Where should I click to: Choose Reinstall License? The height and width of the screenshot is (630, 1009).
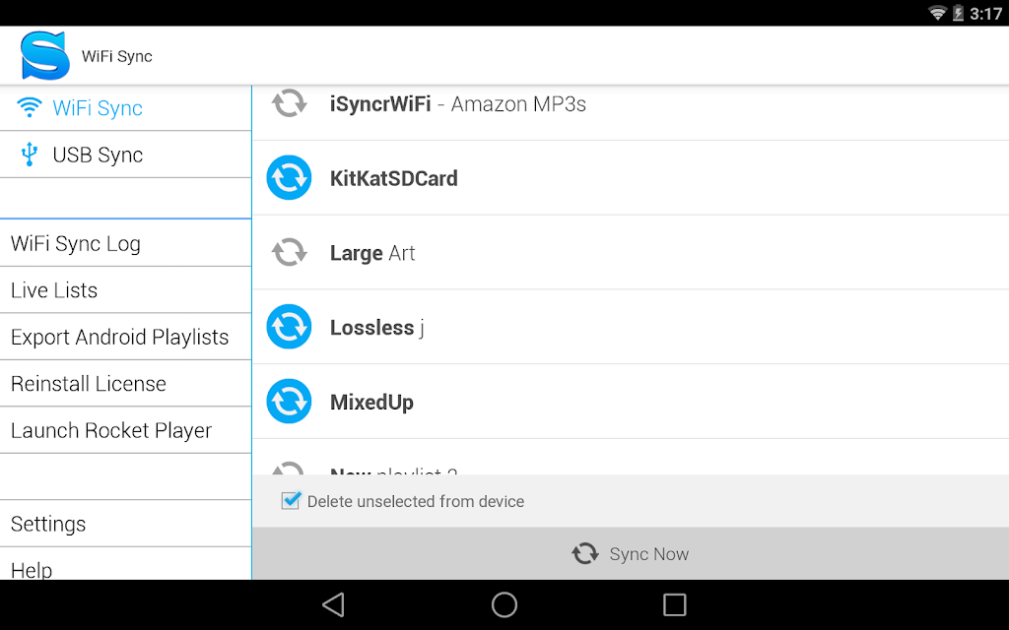(x=125, y=383)
